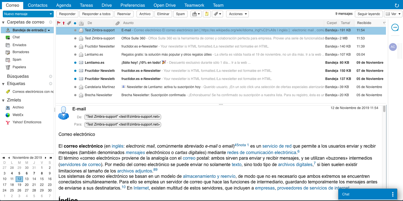Follow the 'servicio de red' link
The height and width of the screenshot is (201, 403).
pyautogui.click(x=277, y=146)
